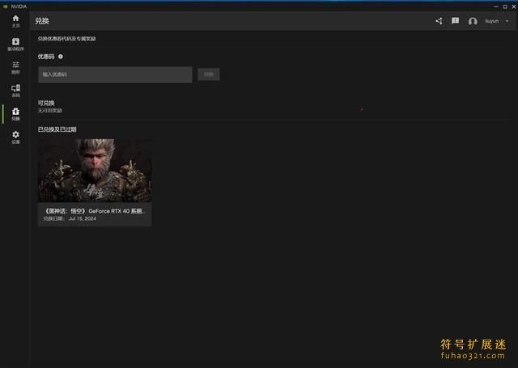Click the 可兑换 section heading

click(46, 103)
